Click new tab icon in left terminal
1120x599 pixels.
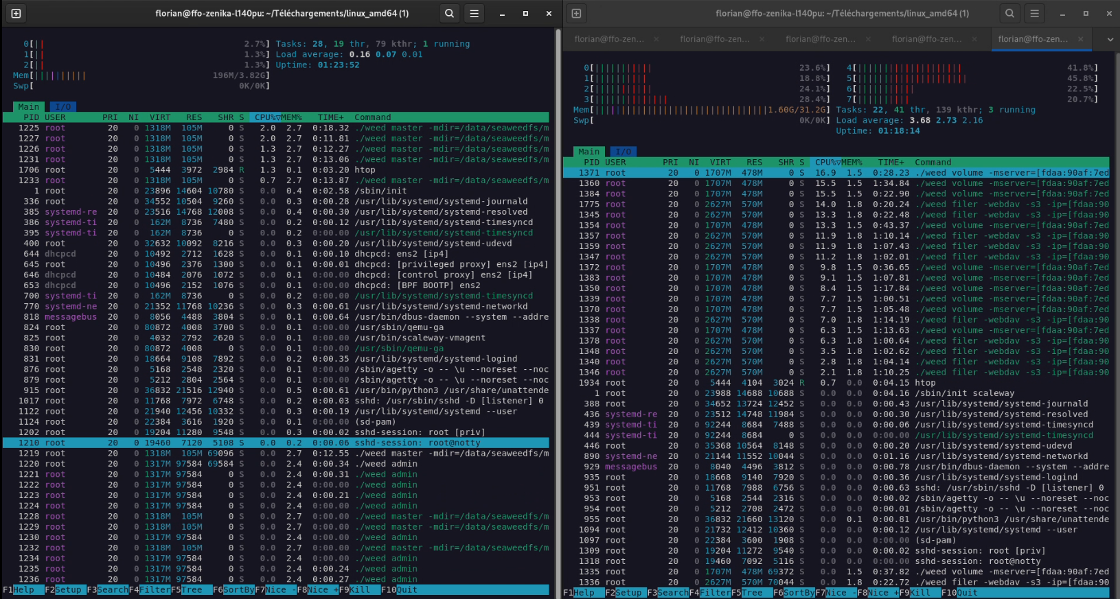click(16, 13)
